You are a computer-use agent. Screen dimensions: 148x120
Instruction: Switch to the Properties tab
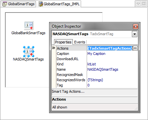pos(63,42)
